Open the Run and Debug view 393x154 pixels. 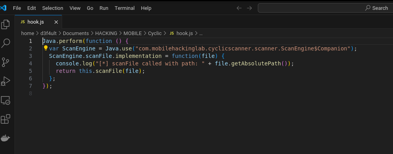(x=6, y=81)
